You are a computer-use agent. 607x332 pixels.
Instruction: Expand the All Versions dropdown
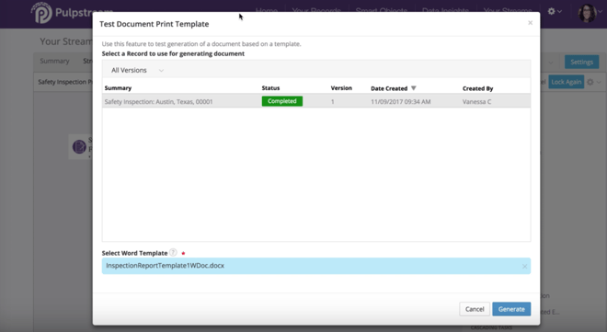tap(137, 70)
